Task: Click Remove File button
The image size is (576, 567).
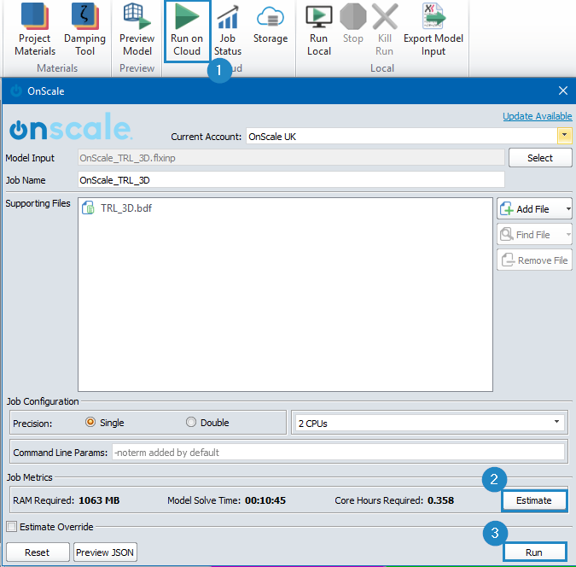Action: point(534,260)
